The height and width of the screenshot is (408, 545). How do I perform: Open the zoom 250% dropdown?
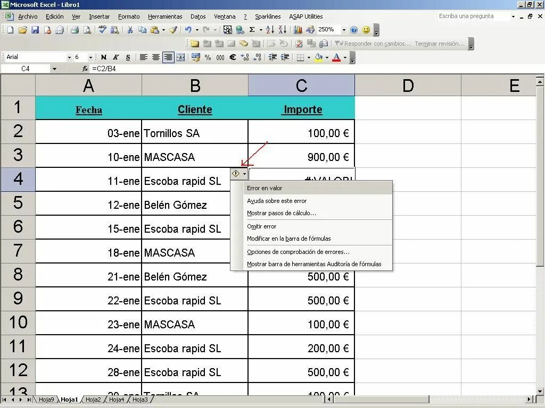pos(344,30)
